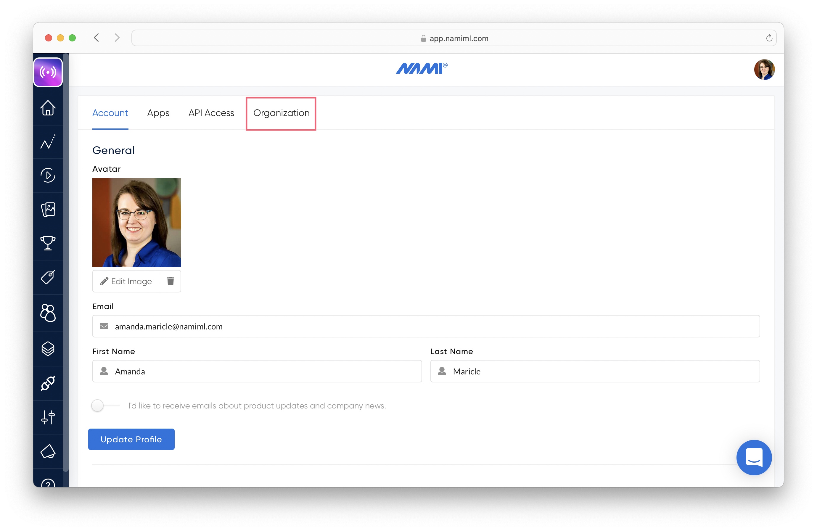Select the price tag sidebar icon
This screenshot has height=531, width=817.
point(48,277)
